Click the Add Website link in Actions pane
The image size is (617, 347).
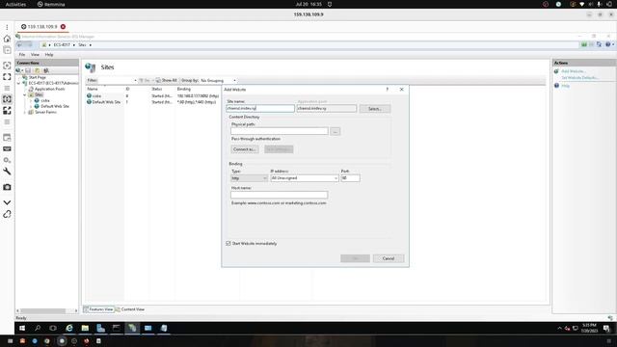(573, 71)
